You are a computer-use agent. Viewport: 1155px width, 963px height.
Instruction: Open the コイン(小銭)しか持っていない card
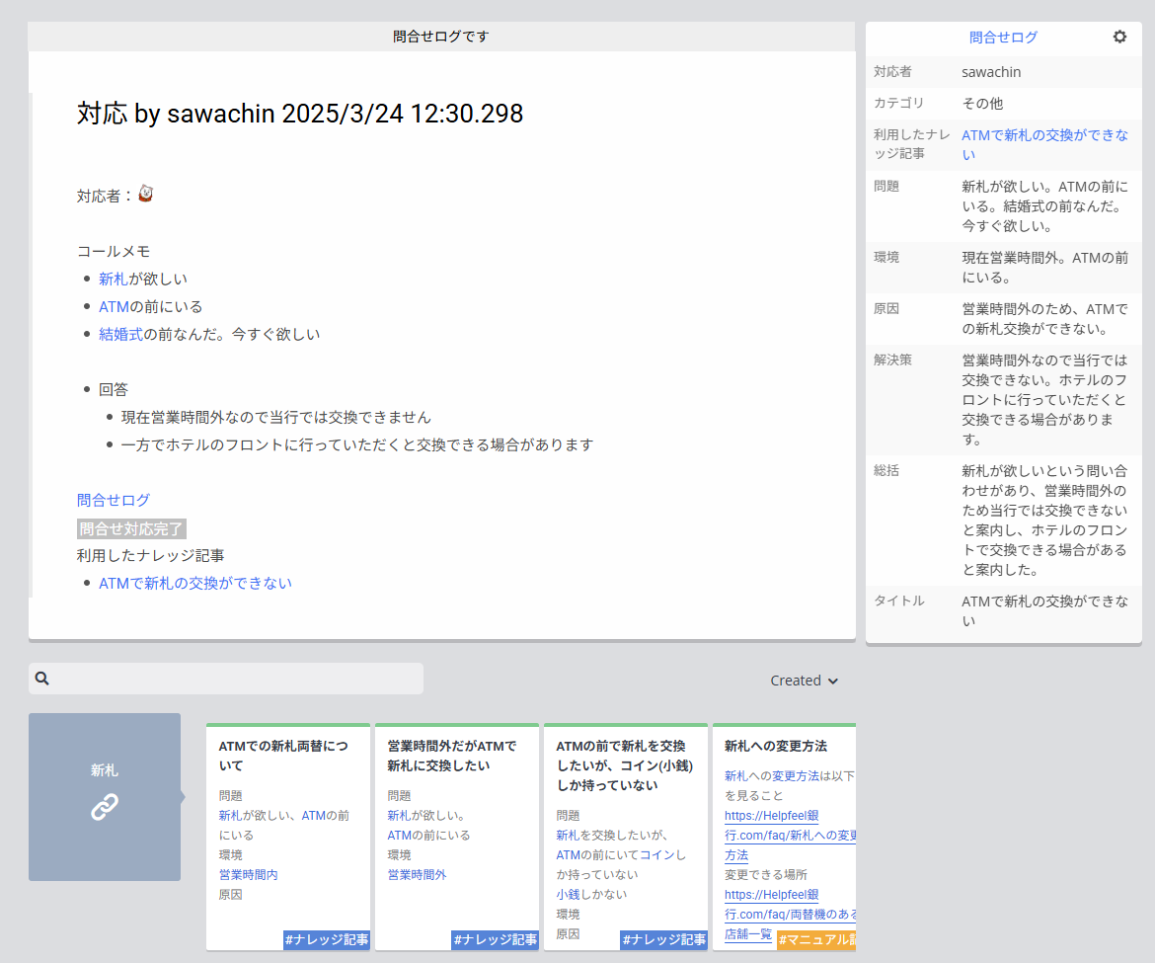625,765
